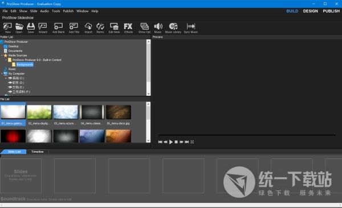Click the fast-forward preview button

point(181,142)
